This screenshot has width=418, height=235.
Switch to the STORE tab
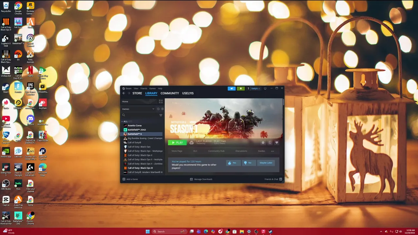tap(137, 93)
